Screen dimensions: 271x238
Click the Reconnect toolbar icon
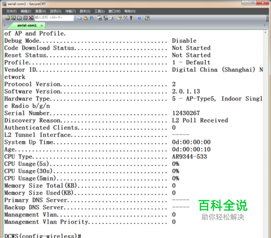[x=25, y=18]
